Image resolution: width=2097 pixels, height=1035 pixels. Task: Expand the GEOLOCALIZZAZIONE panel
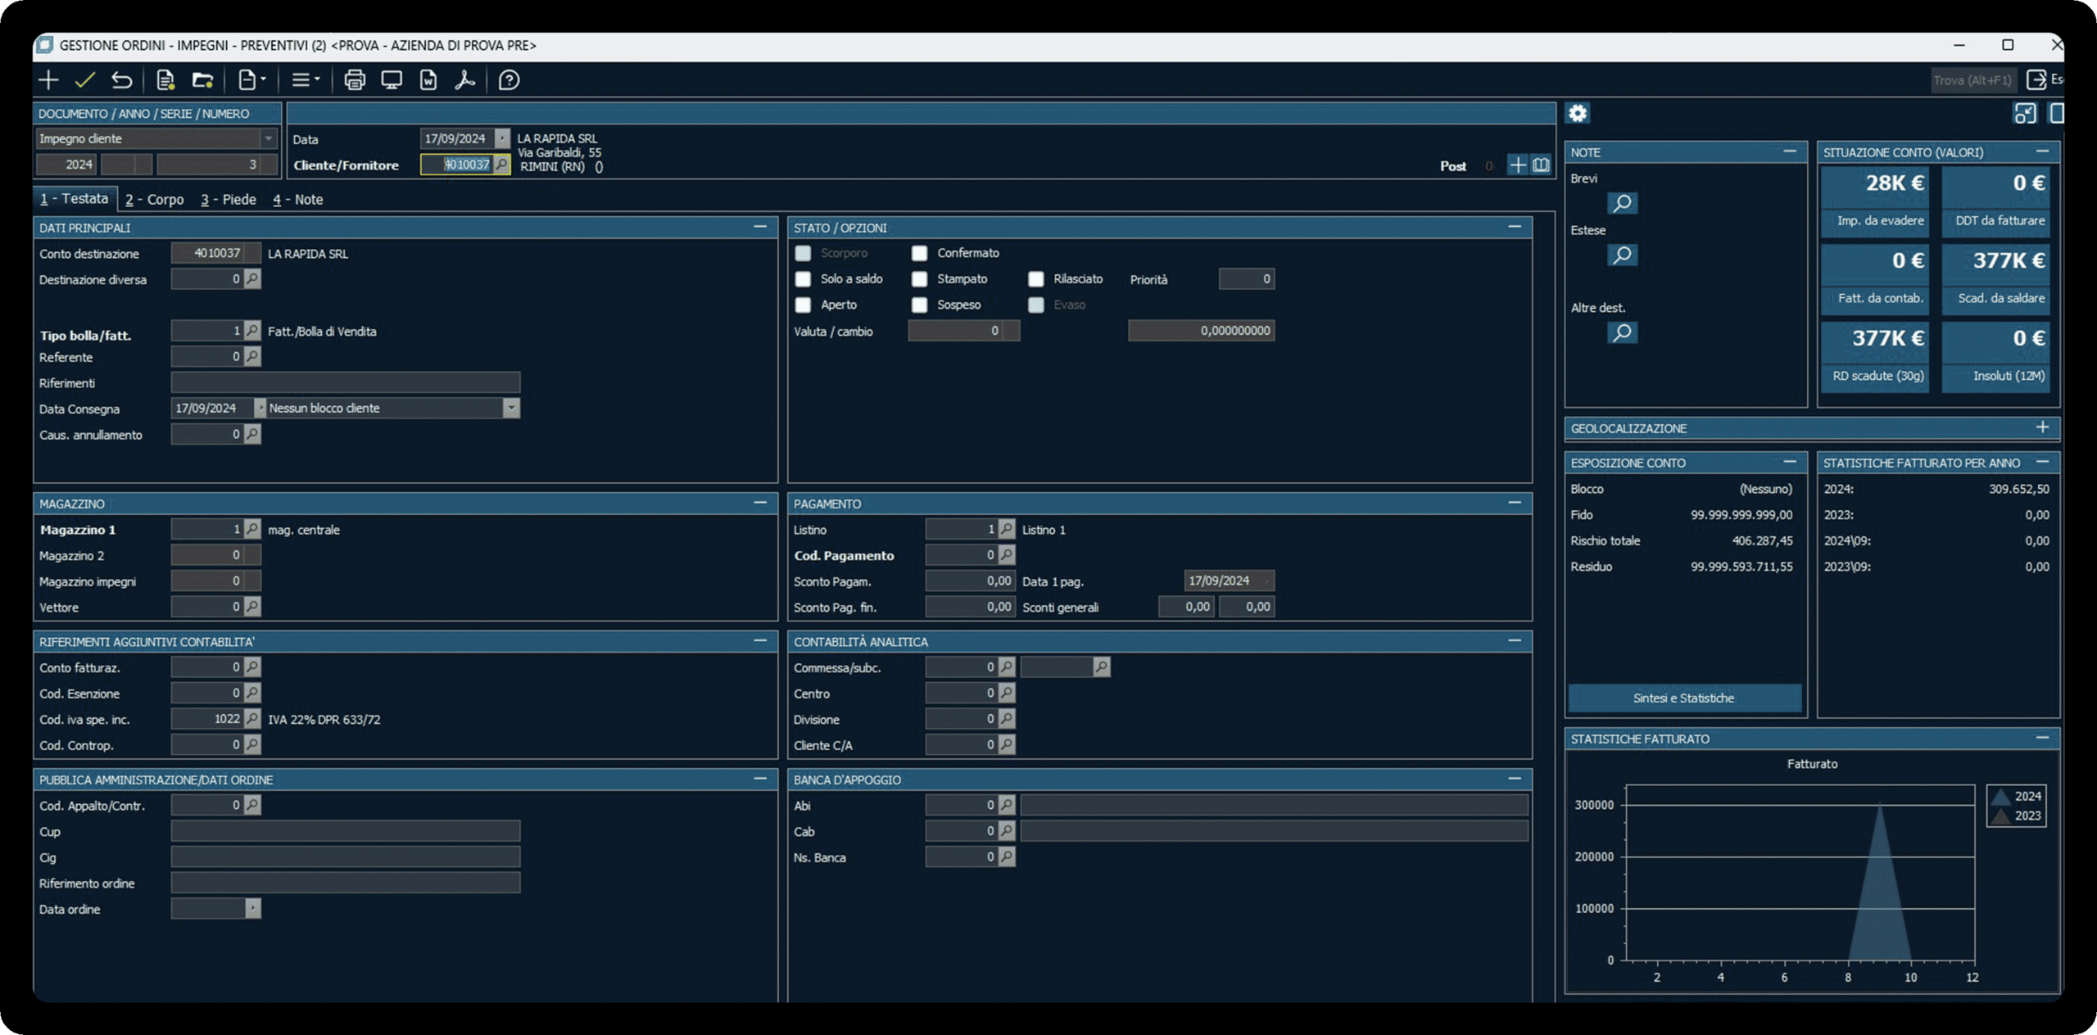pos(2042,427)
